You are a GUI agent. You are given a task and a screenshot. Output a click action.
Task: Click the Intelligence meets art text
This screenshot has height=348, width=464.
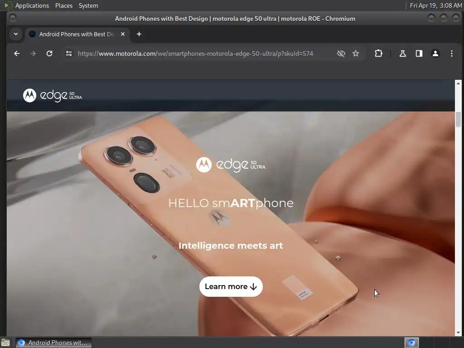pos(231,246)
